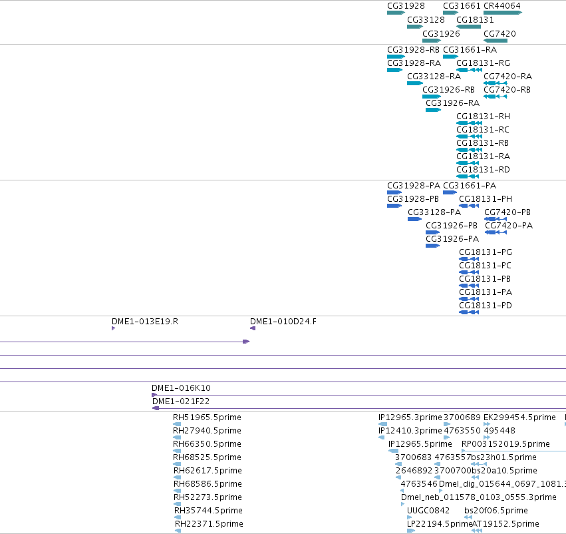The image size is (566, 534).
Task: Open transcript CG7420-RB
Action: click(x=507, y=90)
